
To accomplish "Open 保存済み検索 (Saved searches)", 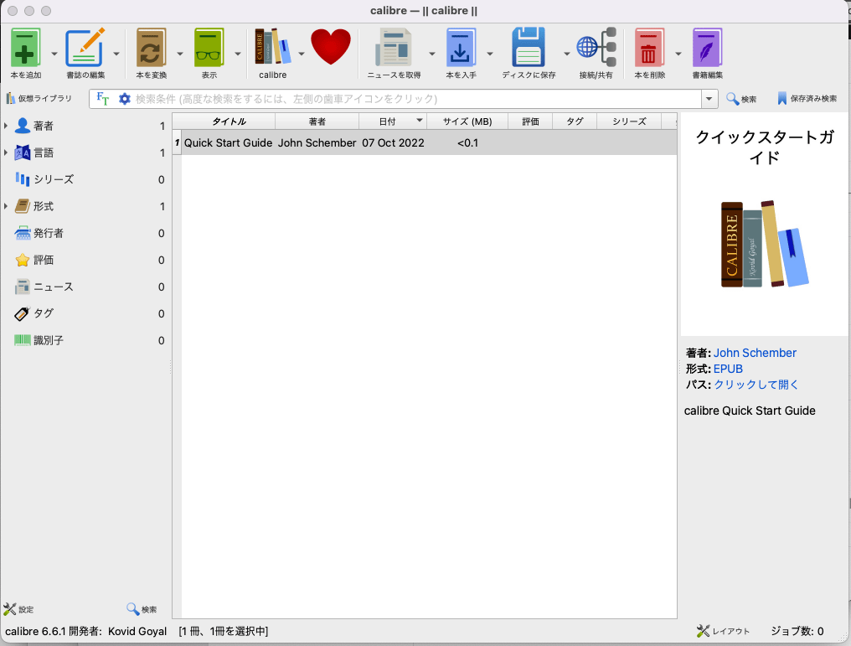I will pos(807,99).
